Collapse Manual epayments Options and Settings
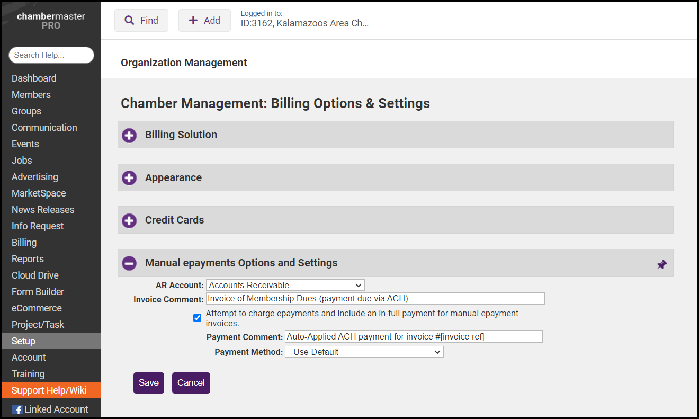The height and width of the screenshot is (419, 699). click(x=129, y=263)
